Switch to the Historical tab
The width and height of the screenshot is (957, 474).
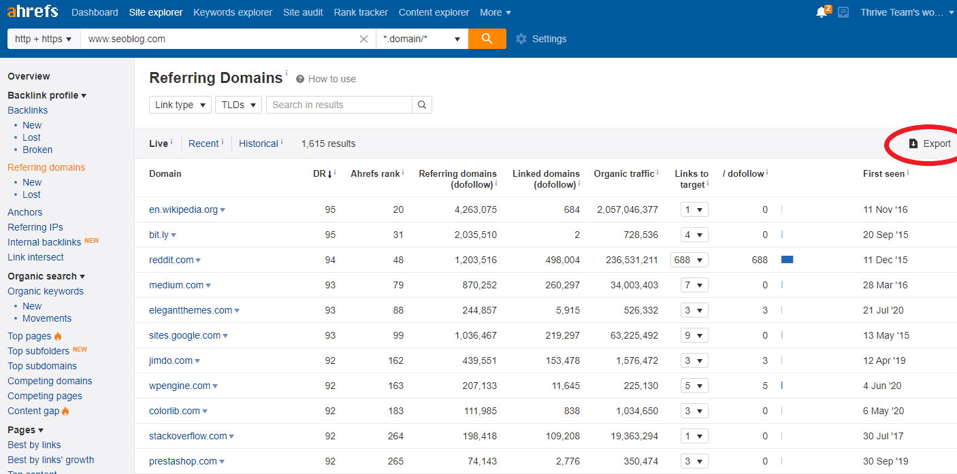259,143
